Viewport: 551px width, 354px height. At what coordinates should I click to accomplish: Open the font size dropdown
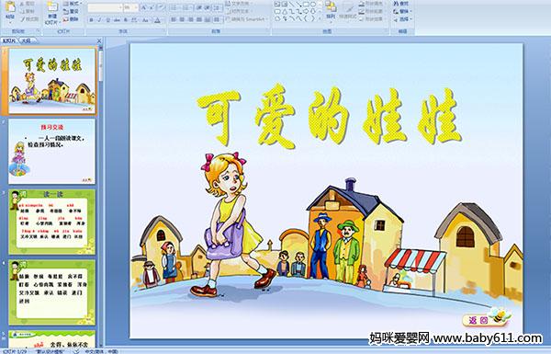(x=130, y=7)
